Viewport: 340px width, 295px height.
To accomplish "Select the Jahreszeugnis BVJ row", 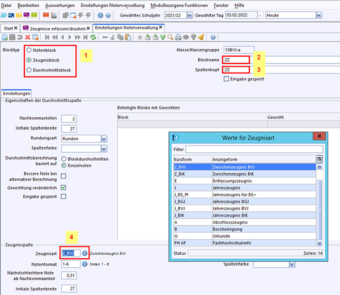I will click(245, 208).
